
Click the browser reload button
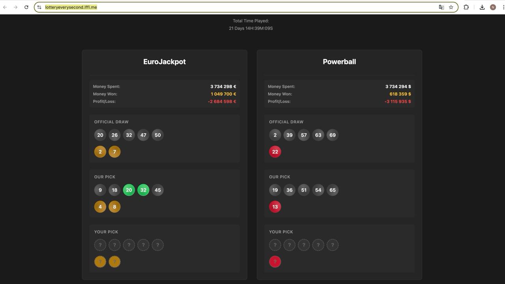(x=26, y=7)
